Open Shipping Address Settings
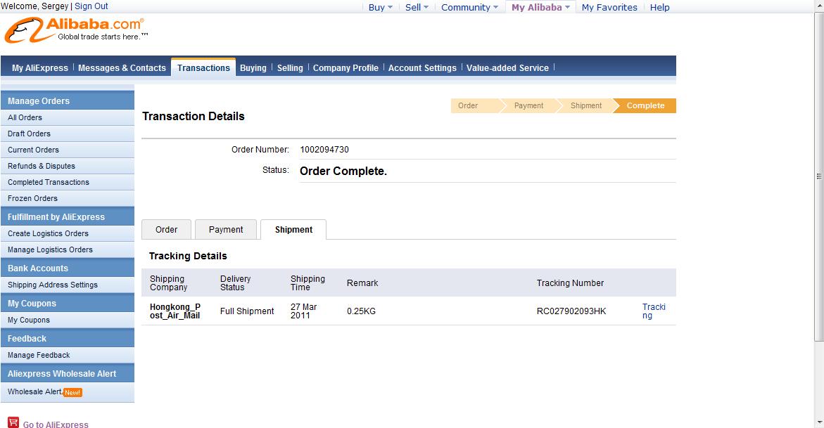This screenshot has height=428, width=824. [x=68, y=285]
